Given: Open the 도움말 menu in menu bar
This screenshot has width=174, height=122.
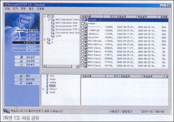Looking at the screenshot, I should pos(40,8).
